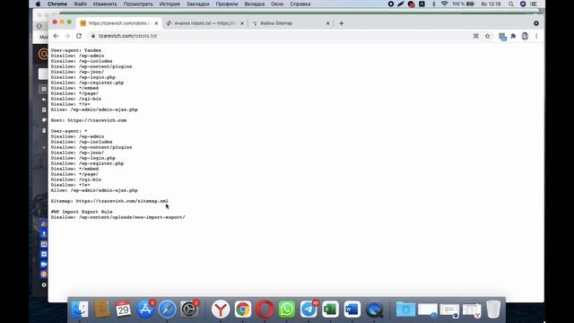Image resolution: width=574 pixels, height=323 pixels.
Task: Launch Yandex Browser from the dock
Action: (221, 310)
